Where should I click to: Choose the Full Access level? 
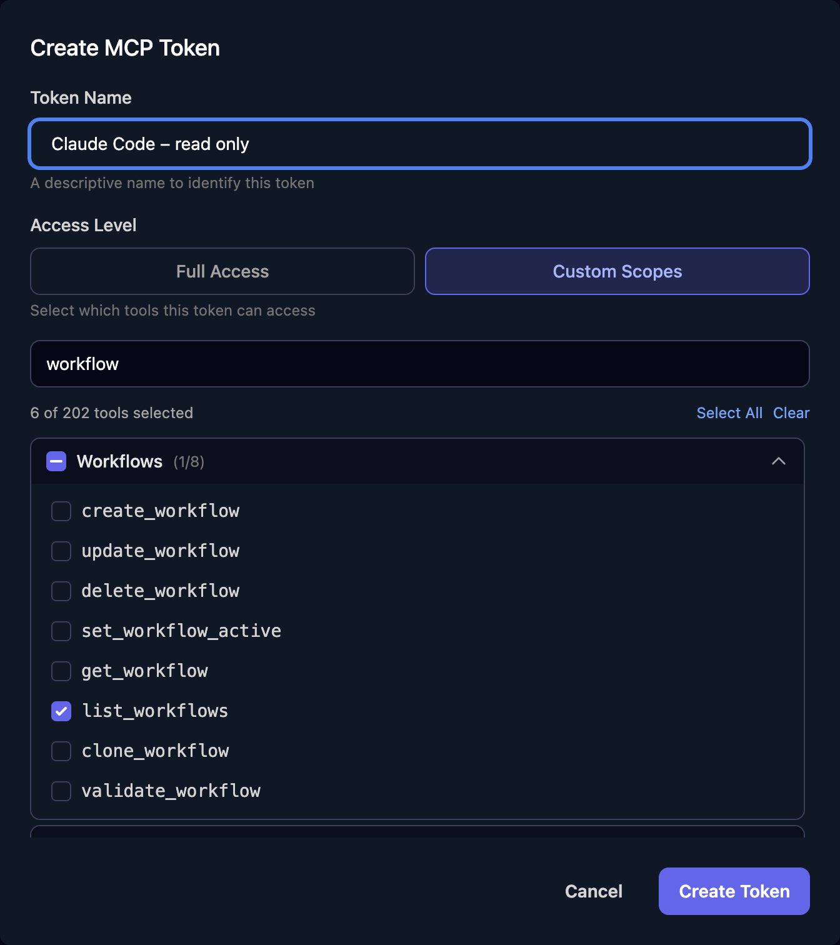[222, 271]
